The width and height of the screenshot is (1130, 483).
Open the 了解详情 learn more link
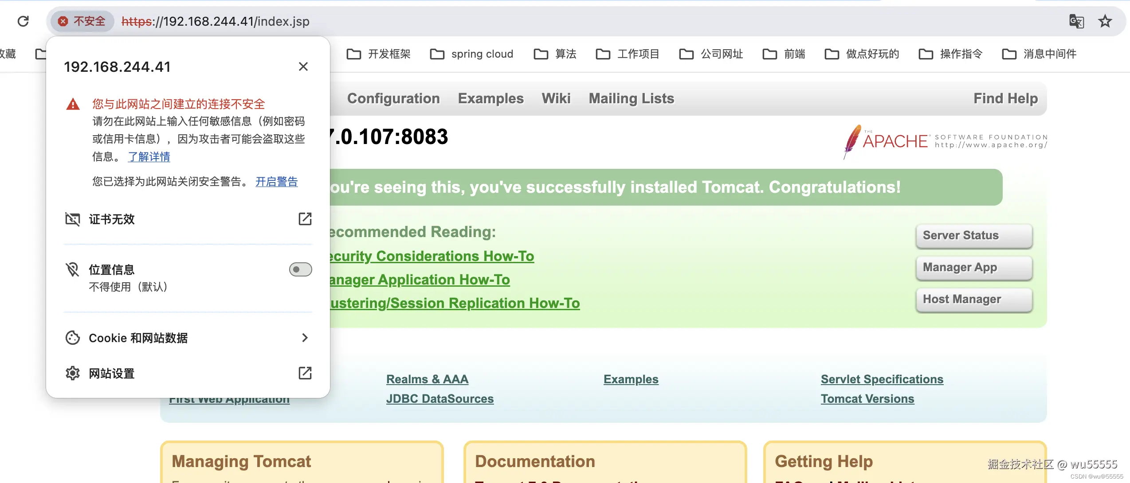[x=149, y=157]
